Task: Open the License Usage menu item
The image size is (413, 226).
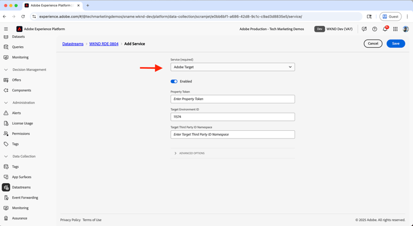Action: point(23,123)
